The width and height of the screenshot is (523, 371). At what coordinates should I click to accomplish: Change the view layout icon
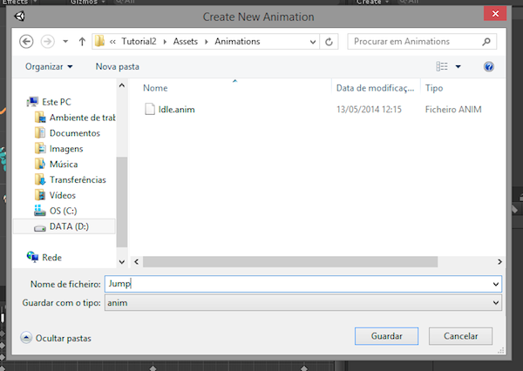coord(442,66)
